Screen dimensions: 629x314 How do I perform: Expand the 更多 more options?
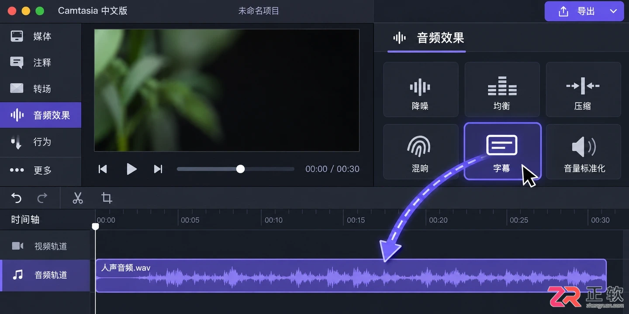41,170
